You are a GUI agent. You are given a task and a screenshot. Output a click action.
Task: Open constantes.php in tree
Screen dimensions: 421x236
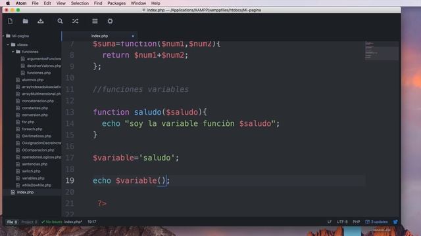point(35,108)
